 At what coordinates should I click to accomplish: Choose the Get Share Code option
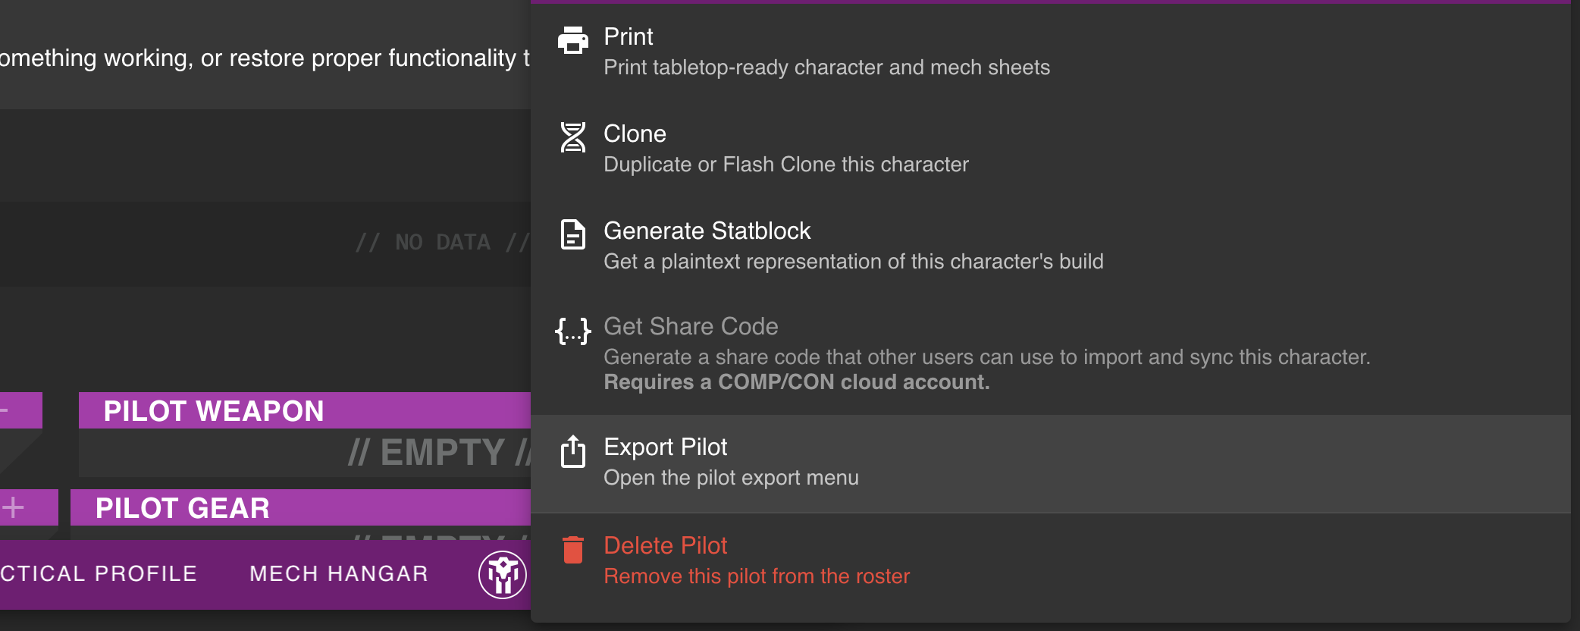point(986,353)
